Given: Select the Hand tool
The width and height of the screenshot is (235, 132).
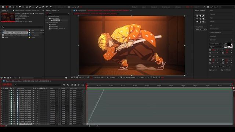Looking at the screenshot, I should 10,7.
